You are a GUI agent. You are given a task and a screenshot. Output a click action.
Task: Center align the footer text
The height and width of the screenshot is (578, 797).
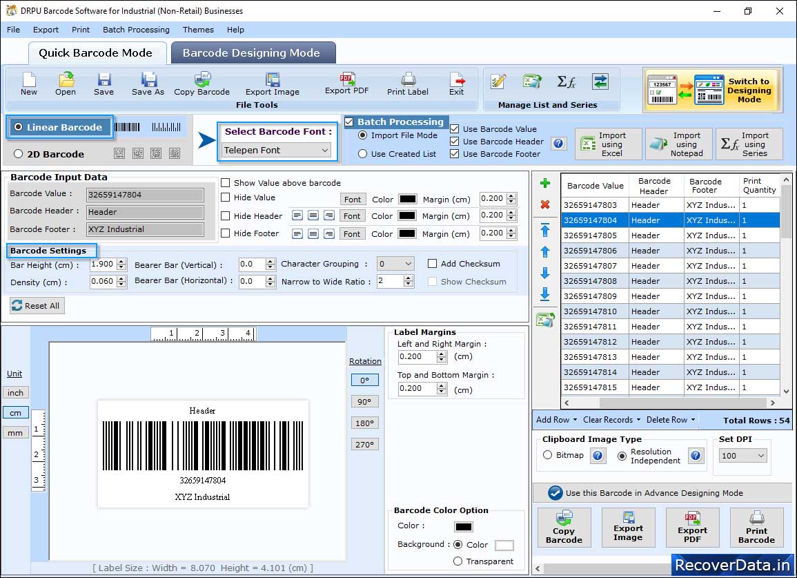[x=313, y=234]
